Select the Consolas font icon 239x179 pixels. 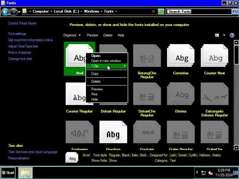tap(181, 56)
